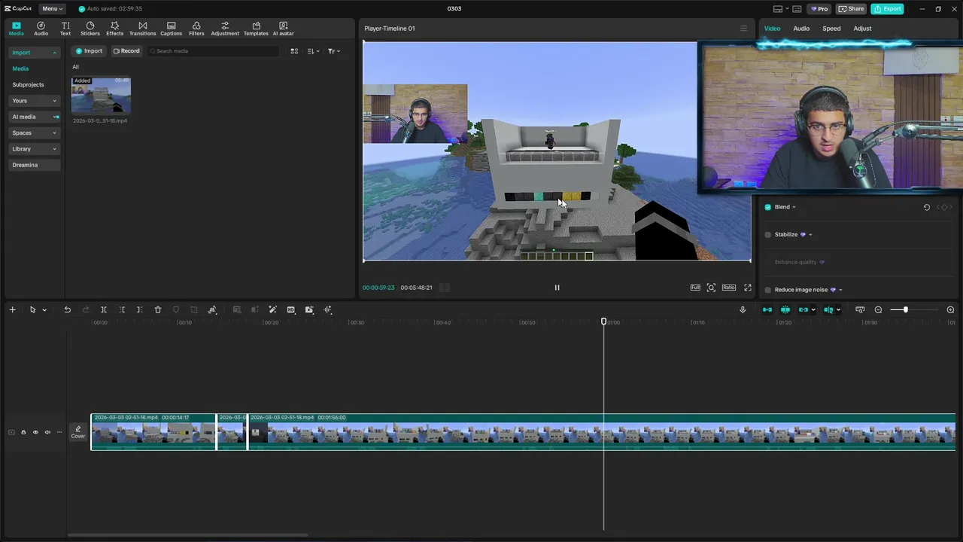The width and height of the screenshot is (963, 542).
Task: Enable the Stabilize checkbox
Action: point(768,235)
